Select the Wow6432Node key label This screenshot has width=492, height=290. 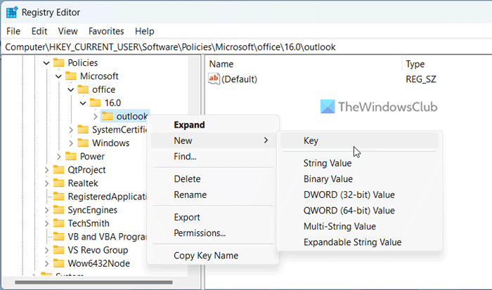click(99, 263)
